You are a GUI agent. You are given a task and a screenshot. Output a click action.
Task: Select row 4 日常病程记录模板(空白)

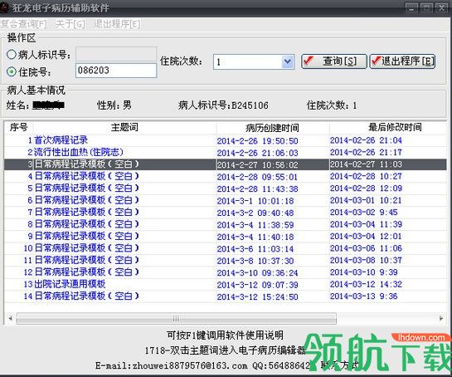click(226, 176)
